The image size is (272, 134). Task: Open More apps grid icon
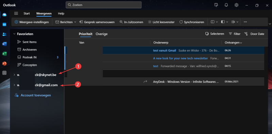(4, 73)
